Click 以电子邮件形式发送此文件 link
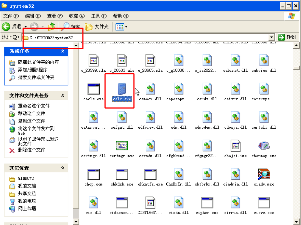This screenshot has height=225, width=301. 38,141
